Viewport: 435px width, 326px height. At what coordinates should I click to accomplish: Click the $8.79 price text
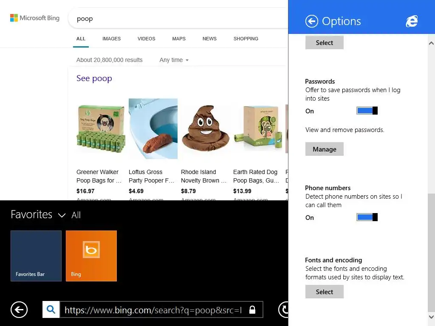coord(188,191)
